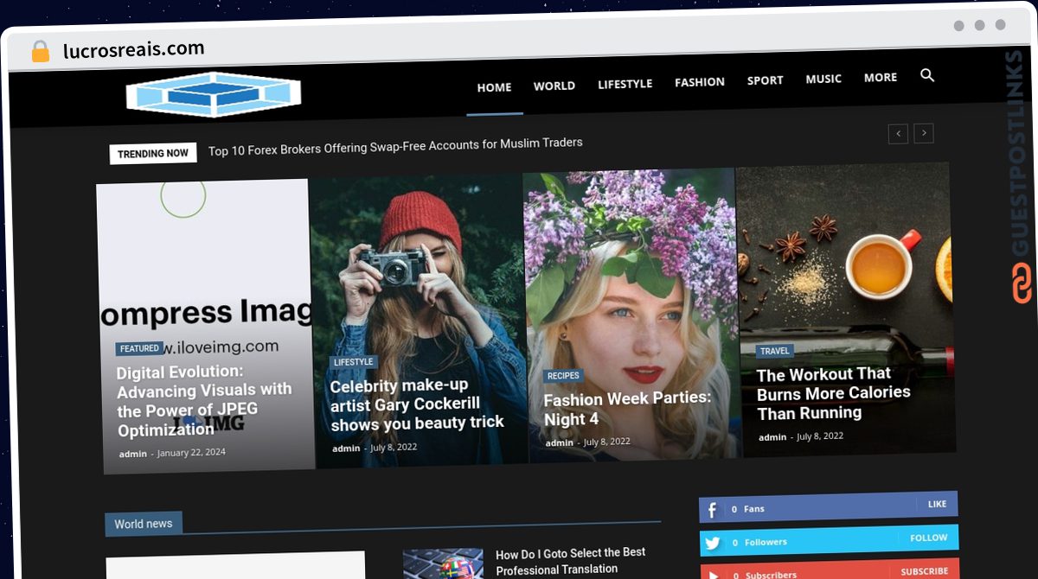Image resolution: width=1038 pixels, height=579 pixels.
Task: Open the MUSIC menu section
Action: (x=823, y=79)
